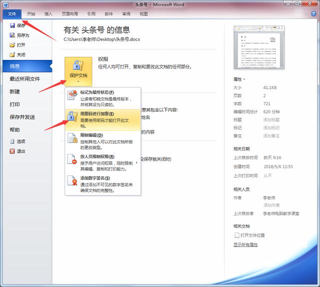The height and width of the screenshot is (287, 320).
Task: Click Show All Properties (显示所有属性) link
Action: (245, 244)
